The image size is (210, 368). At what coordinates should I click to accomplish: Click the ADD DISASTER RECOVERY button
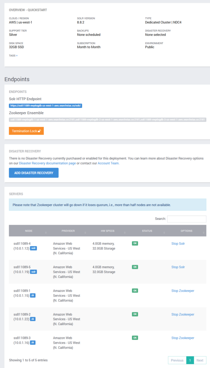(x=33, y=173)
